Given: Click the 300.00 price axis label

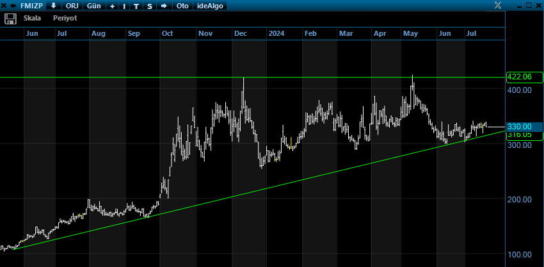Looking at the screenshot, I should [x=520, y=145].
